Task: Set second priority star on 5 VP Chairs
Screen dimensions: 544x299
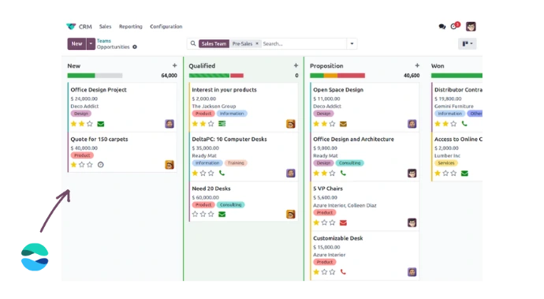Action: pyautogui.click(x=324, y=222)
